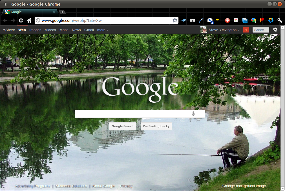
Task: Open the Google Voice extension with badge 4
Action: point(210,21)
